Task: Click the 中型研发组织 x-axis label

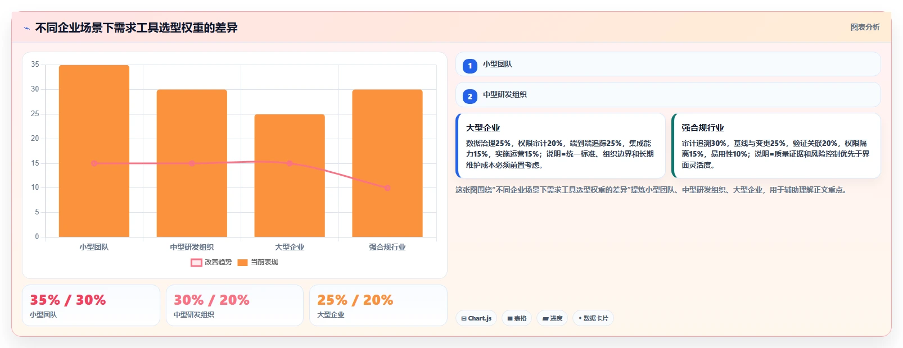Action: 192,247
